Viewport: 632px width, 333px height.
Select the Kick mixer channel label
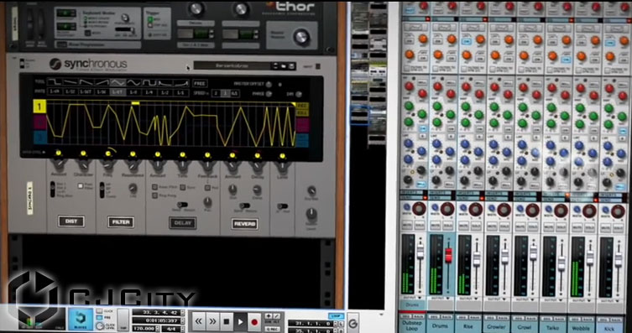(x=609, y=329)
